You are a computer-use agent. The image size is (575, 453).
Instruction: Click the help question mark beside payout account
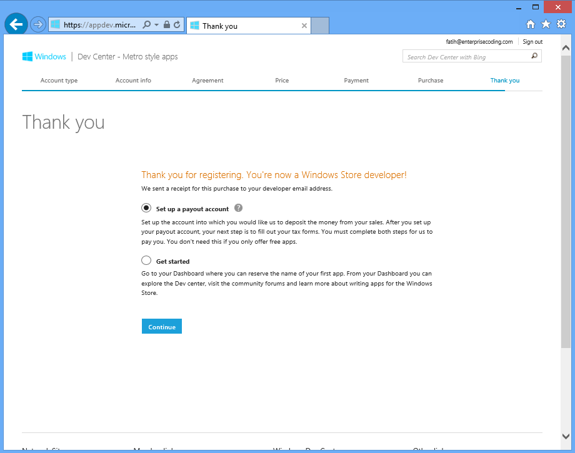238,208
